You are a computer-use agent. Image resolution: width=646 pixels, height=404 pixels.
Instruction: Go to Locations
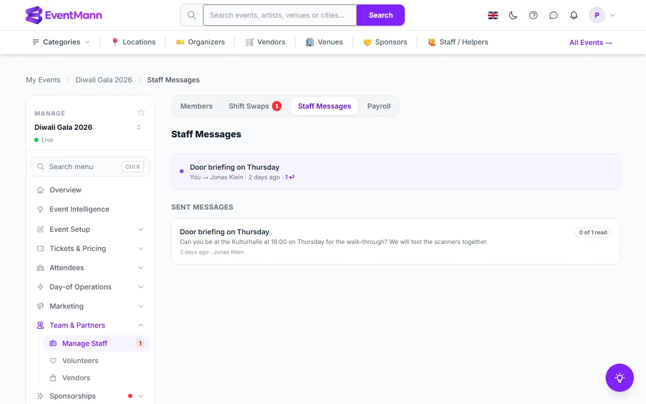coord(133,42)
